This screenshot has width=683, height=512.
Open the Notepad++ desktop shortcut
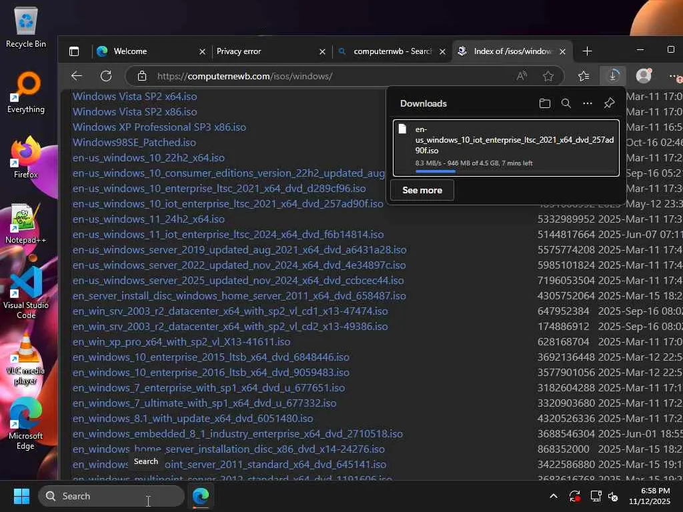[26, 223]
